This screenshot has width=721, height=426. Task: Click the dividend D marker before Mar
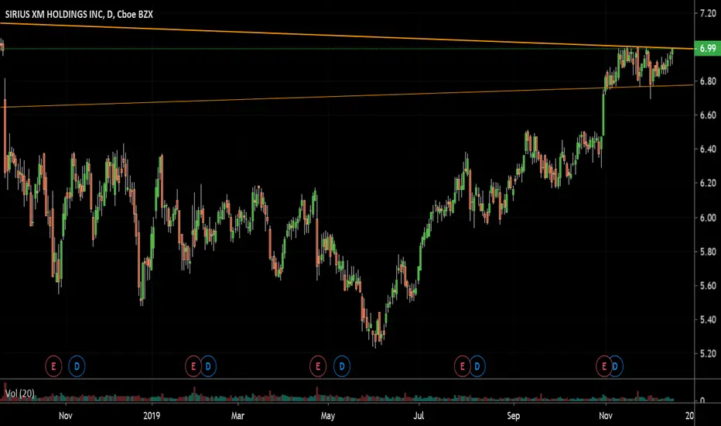(x=208, y=366)
